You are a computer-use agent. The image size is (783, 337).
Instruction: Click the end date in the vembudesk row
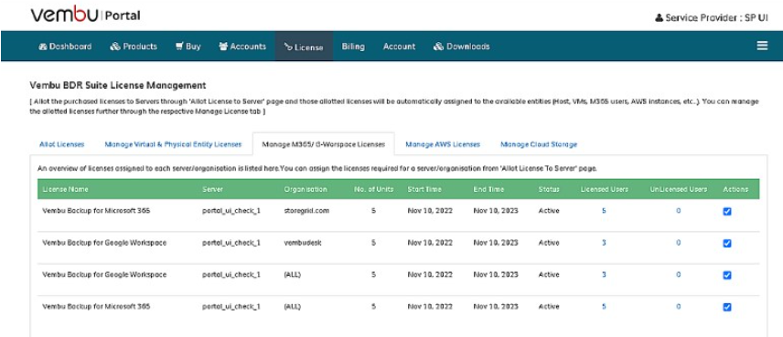click(x=496, y=243)
